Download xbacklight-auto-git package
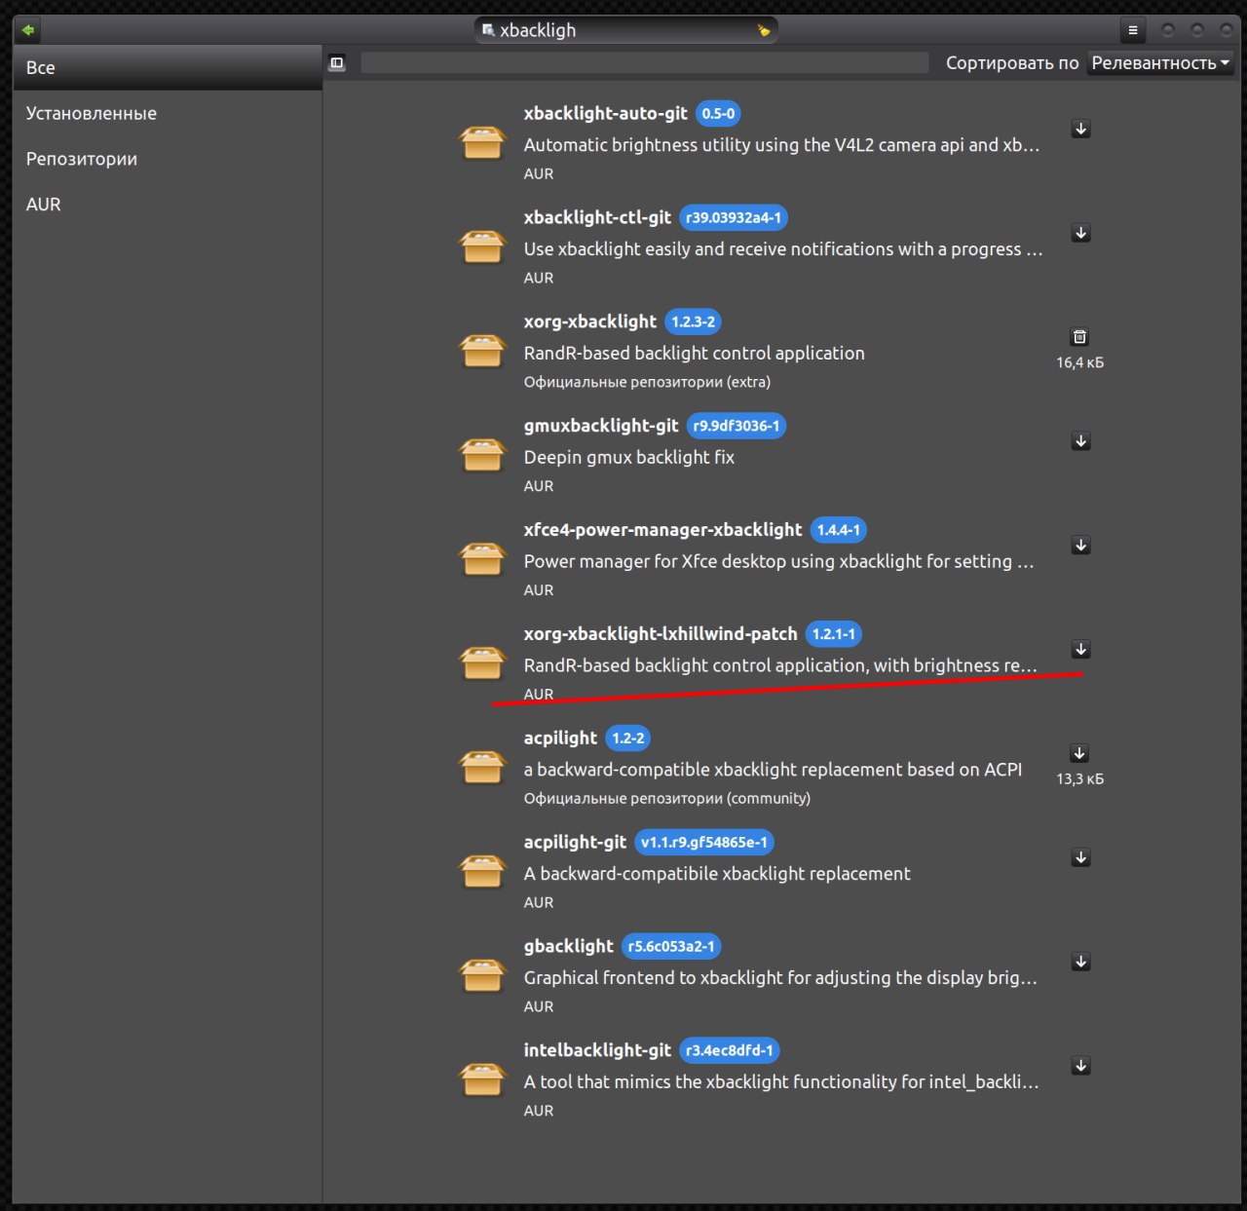This screenshot has width=1247, height=1211. pos(1080,129)
